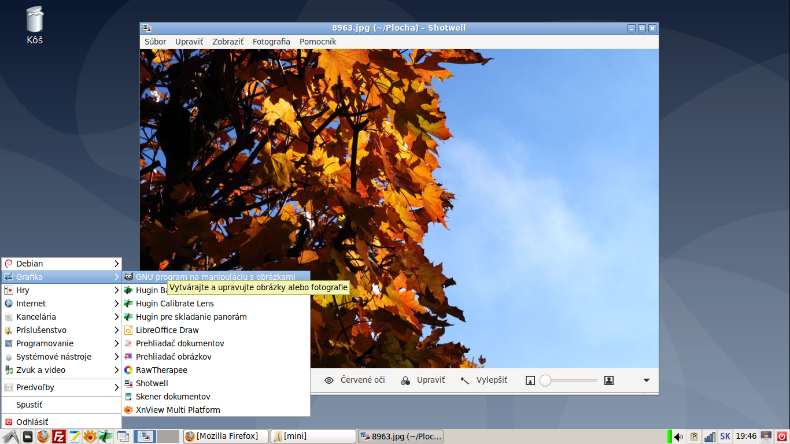Click the zoom-out small picture icon
This screenshot has height=444, width=790.
coord(530,380)
